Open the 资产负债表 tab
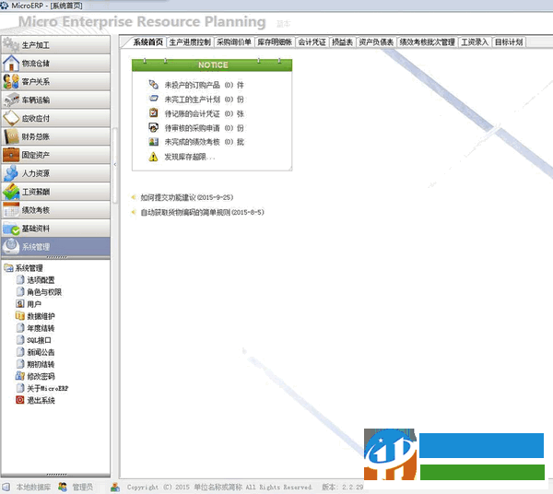 point(376,42)
